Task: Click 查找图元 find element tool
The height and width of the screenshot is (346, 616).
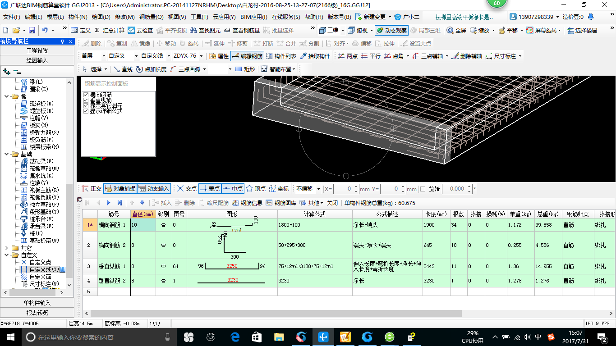Action: coord(206,31)
